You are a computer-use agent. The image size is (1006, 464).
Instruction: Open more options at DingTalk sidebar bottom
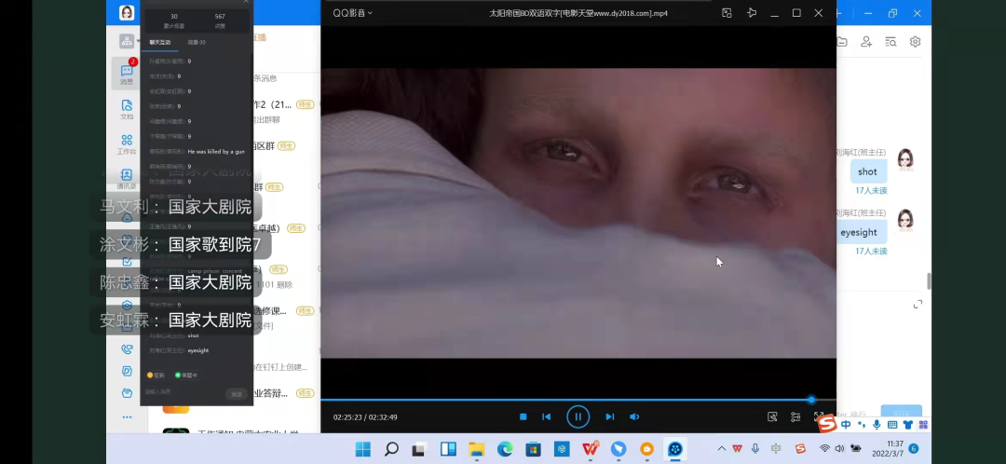pyautogui.click(x=127, y=417)
